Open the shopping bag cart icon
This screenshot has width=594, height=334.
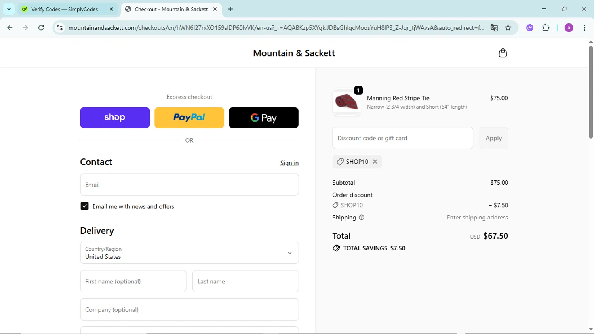click(503, 53)
